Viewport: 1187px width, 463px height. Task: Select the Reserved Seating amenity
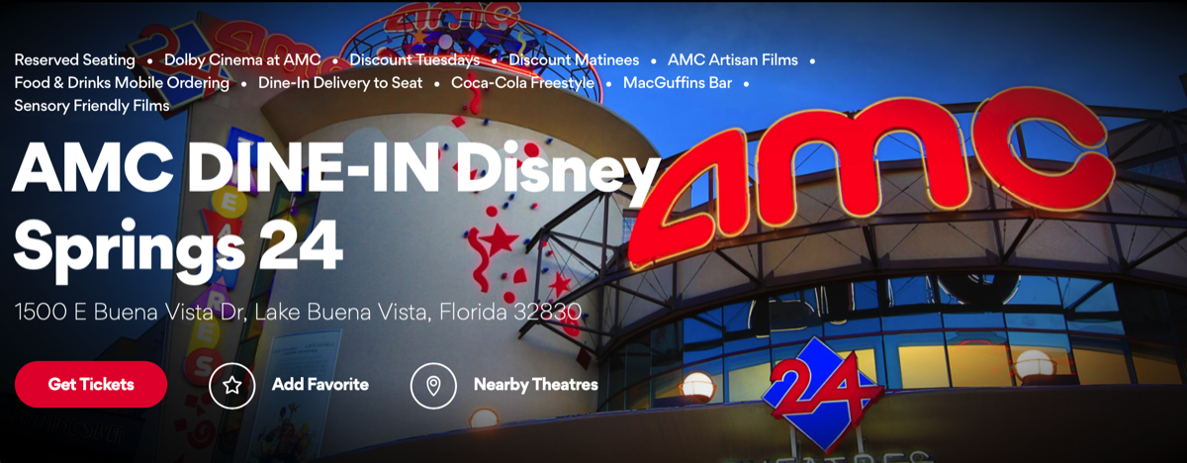click(74, 59)
